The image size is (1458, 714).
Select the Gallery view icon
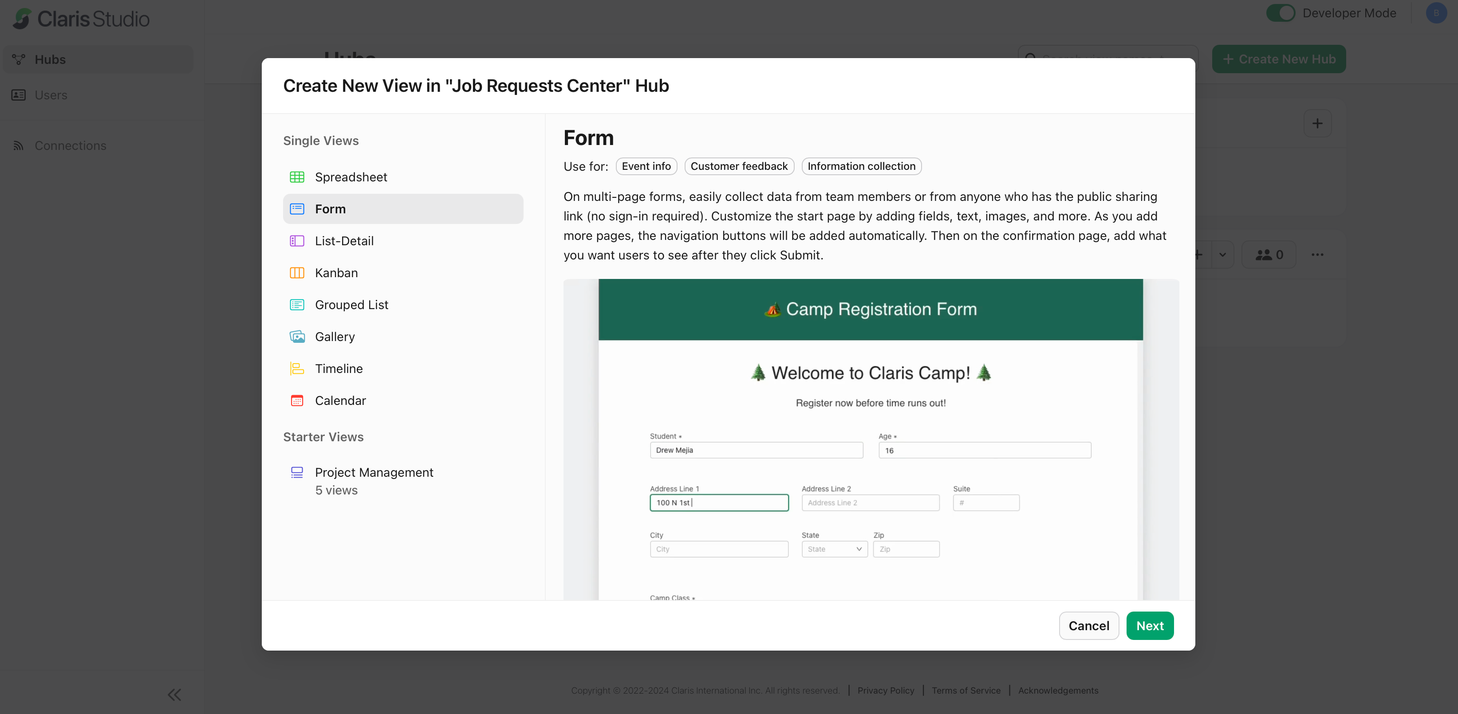point(297,336)
